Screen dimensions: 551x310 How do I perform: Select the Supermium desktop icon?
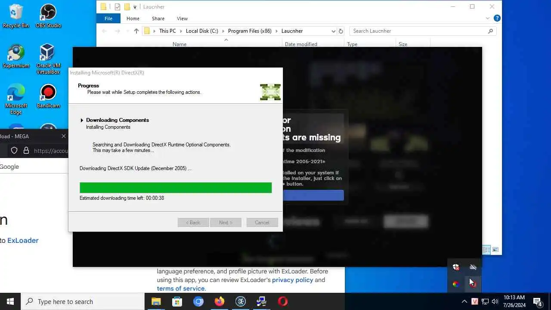tap(15, 56)
